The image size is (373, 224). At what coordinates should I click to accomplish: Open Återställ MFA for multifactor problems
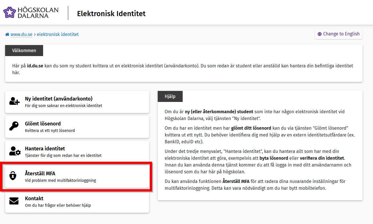point(77,176)
